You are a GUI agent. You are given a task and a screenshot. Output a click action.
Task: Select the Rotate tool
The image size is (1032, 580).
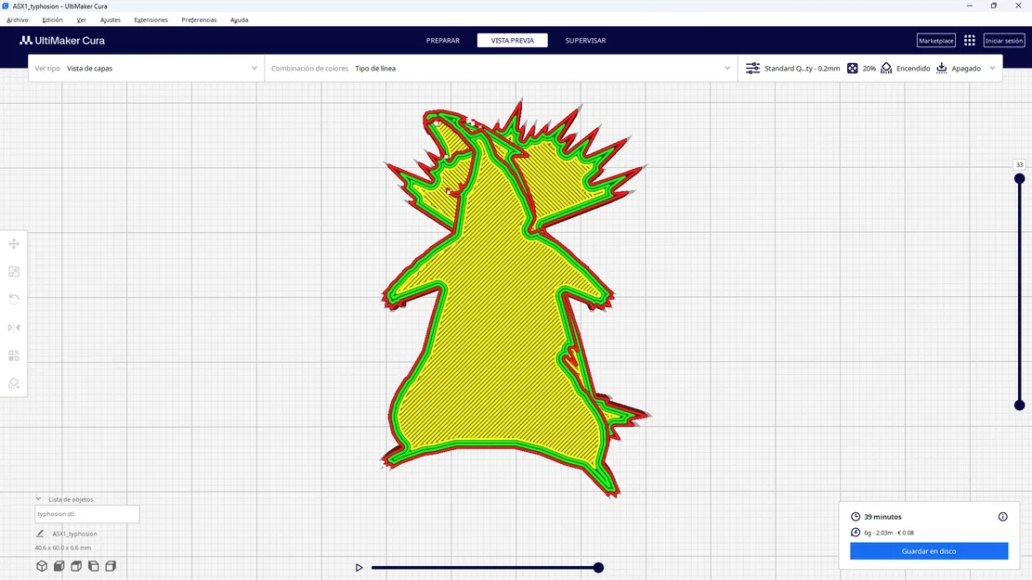[13, 299]
